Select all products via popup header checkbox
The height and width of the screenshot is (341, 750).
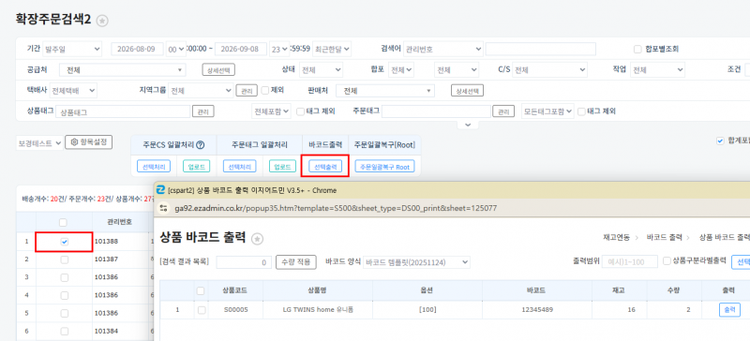coord(201,290)
